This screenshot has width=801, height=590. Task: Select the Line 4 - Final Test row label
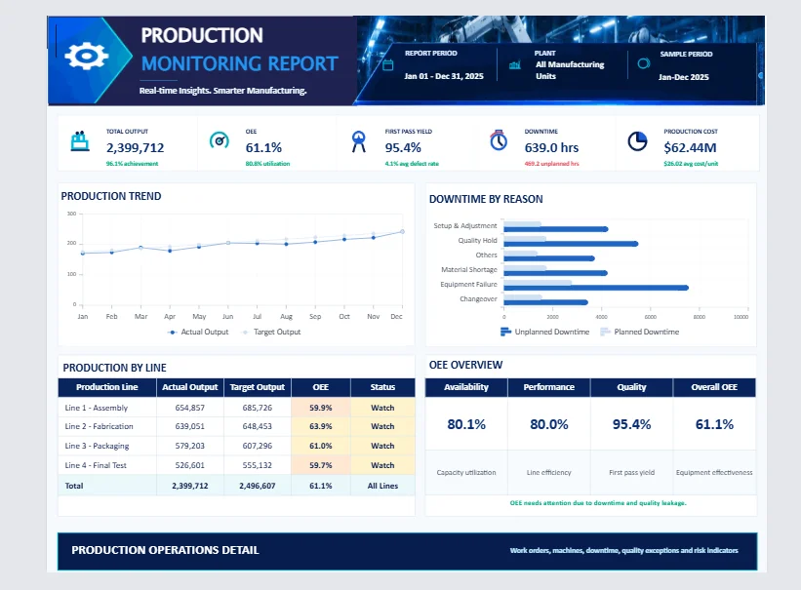[96, 465]
